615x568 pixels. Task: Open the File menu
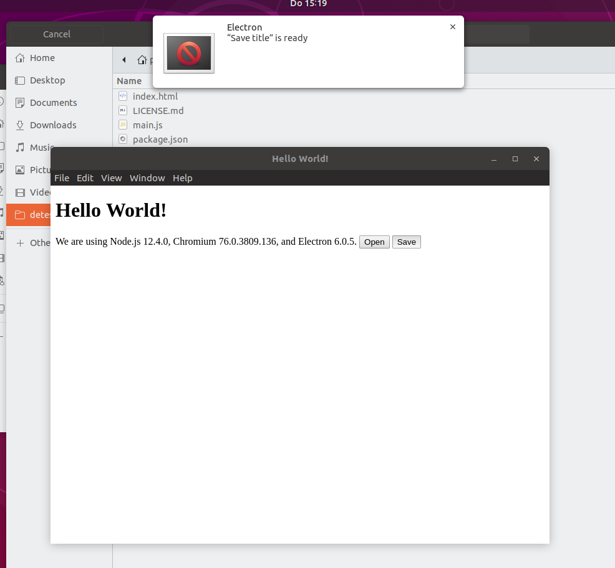coord(62,178)
